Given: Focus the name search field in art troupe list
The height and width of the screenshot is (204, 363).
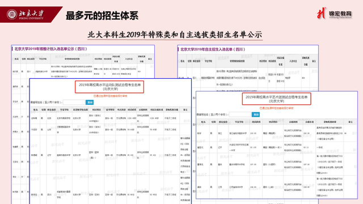Looking at the screenshot, I should click(x=240, y=114).
